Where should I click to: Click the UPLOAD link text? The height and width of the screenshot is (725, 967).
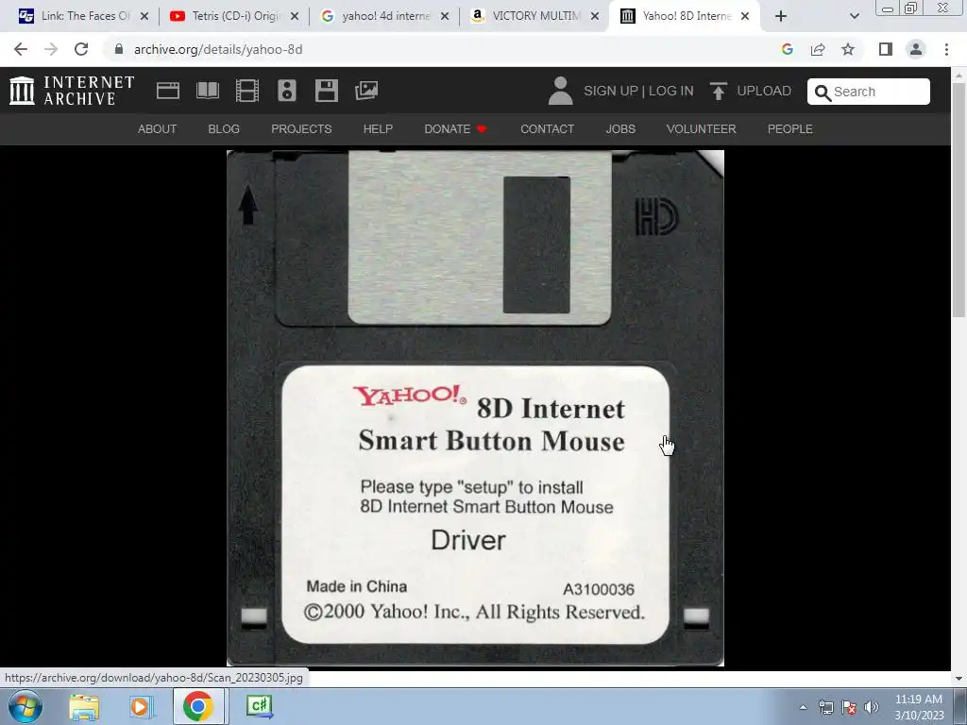[764, 91]
